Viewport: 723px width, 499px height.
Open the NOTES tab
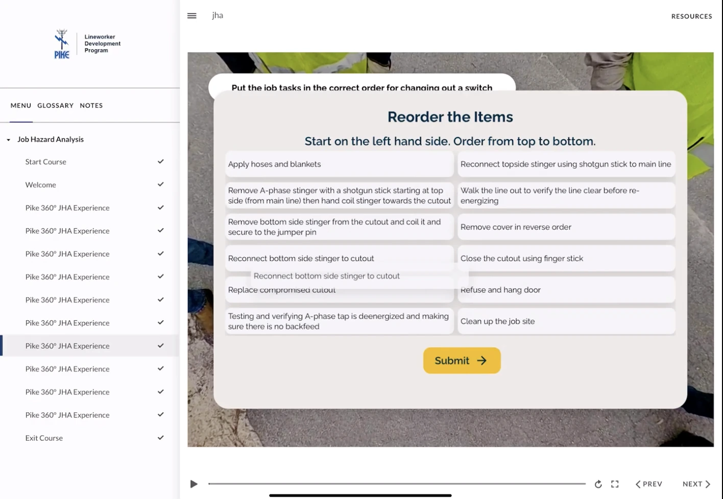pos(91,105)
